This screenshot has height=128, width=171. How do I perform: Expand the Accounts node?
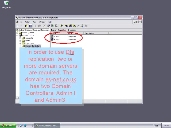pyautogui.click(x=20, y=38)
